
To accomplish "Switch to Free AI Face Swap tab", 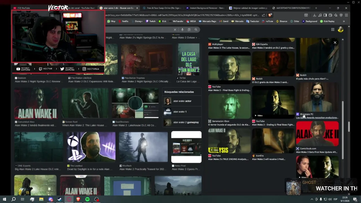I will pyautogui.click(x=162, y=8).
